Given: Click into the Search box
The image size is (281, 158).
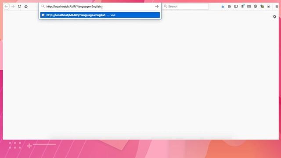Looking at the screenshot, I should click(x=185, y=7).
